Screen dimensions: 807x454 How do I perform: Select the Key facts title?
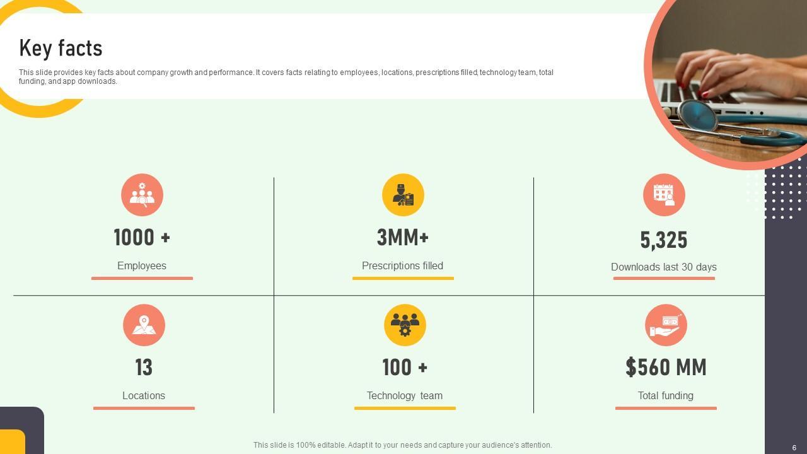coord(61,48)
